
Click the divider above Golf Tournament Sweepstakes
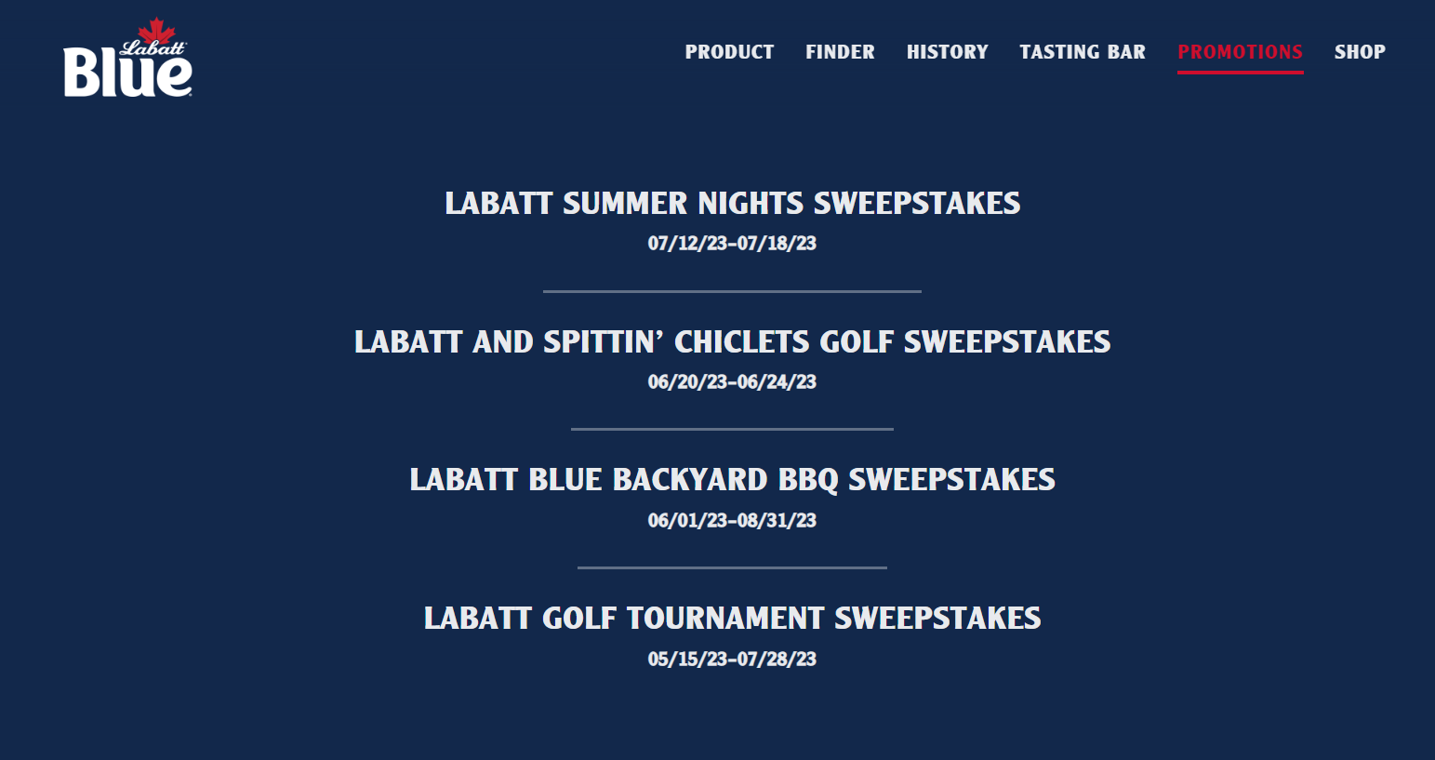pos(732,567)
